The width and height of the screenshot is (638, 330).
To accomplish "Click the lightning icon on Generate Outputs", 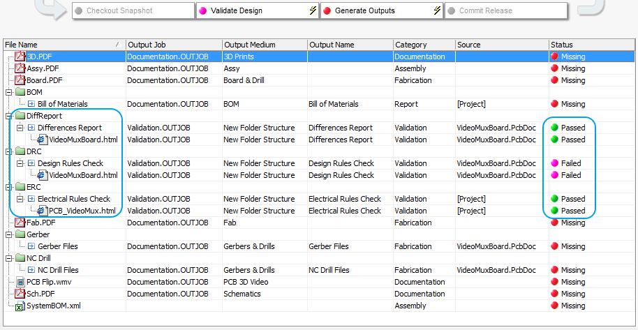I will [x=438, y=11].
